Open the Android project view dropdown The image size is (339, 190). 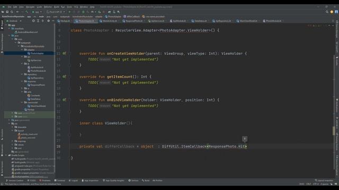(x=14, y=21)
